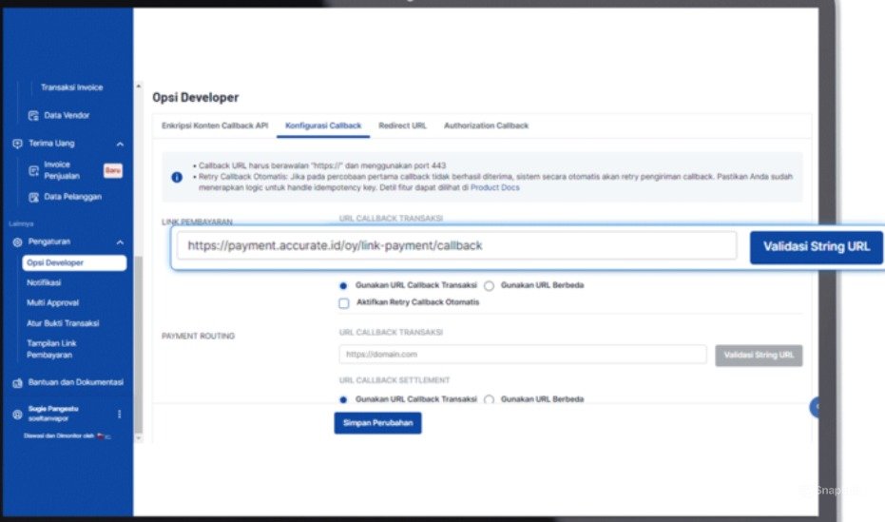Viewport: 885px width, 522px height.
Task: Click the URL CALLBACK SETTLEMENT label
Action: coord(394,380)
